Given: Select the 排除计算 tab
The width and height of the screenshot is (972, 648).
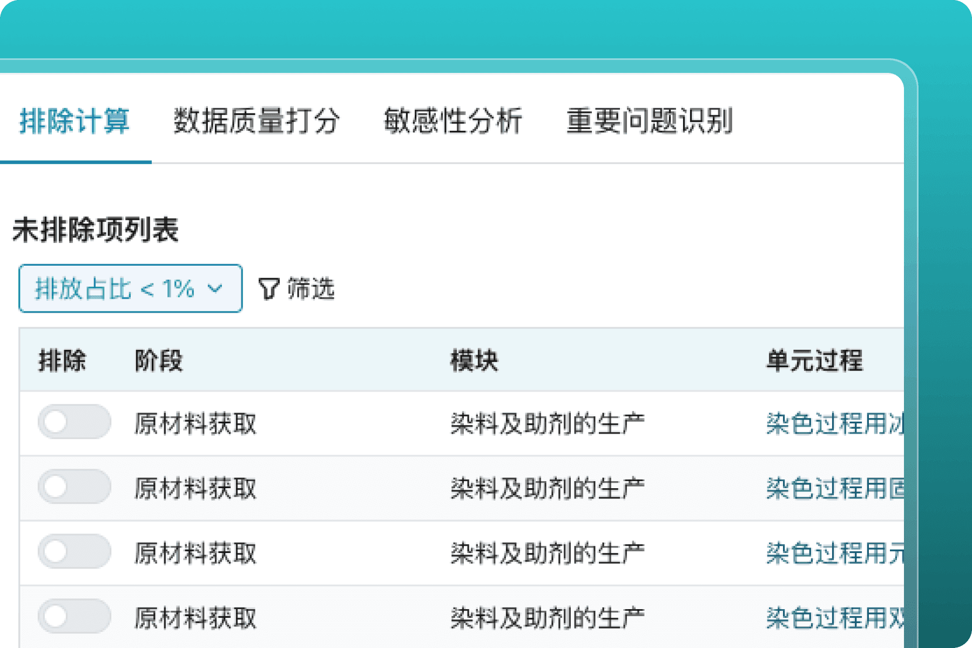Looking at the screenshot, I should click(75, 122).
